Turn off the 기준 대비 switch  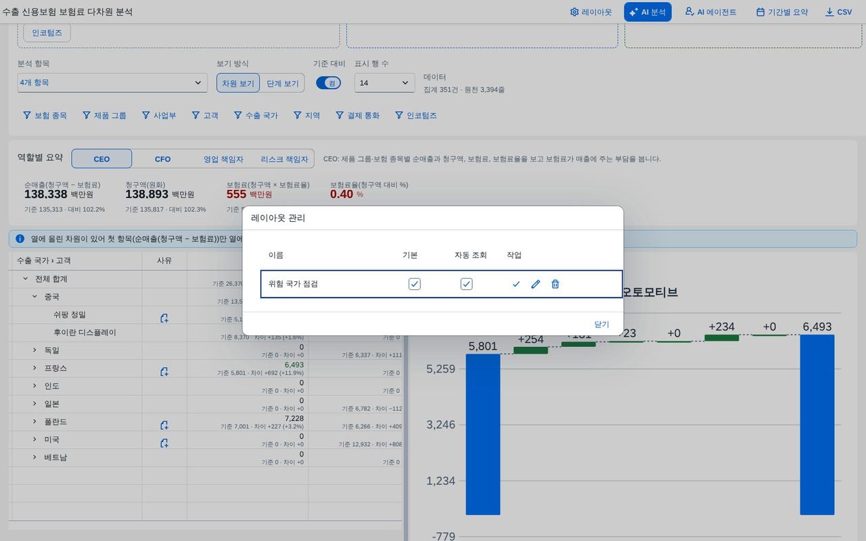pos(328,83)
